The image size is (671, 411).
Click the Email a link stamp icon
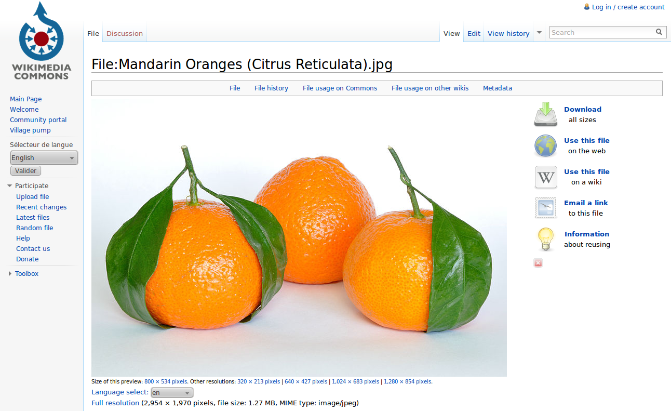pos(545,208)
